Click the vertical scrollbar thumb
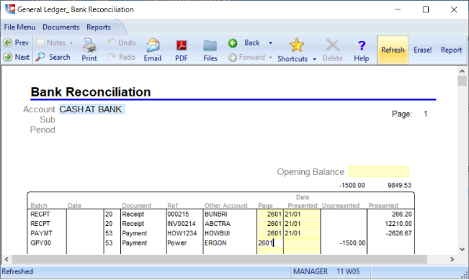The height and width of the screenshot is (280, 469). [x=462, y=81]
